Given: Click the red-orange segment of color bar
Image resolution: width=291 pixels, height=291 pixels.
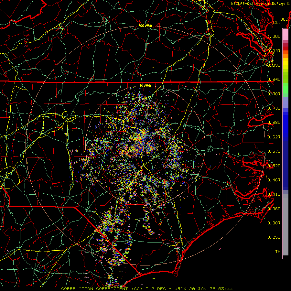Looking at the screenshot, I should coord(286,52).
